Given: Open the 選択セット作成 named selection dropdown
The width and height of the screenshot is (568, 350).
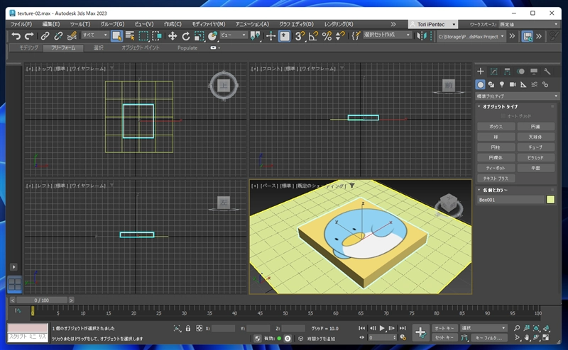Looking at the screenshot, I should [387, 35].
